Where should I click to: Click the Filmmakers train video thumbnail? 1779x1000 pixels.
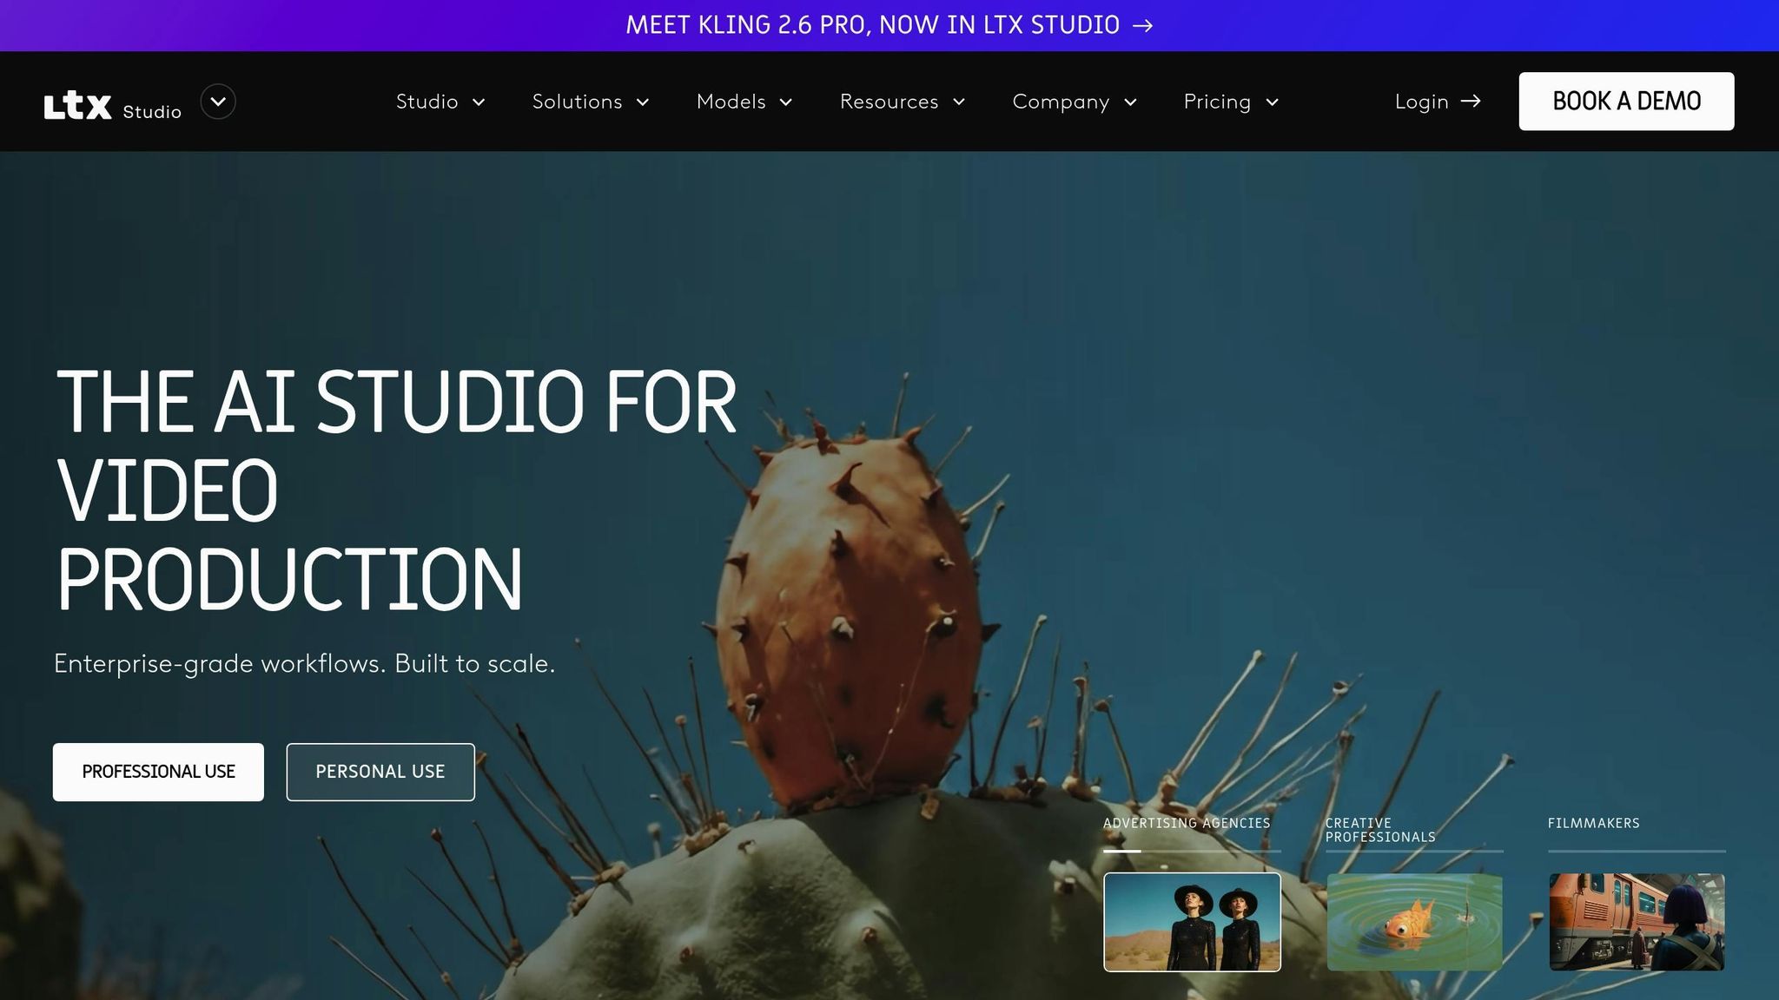[x=1637, y=922]
